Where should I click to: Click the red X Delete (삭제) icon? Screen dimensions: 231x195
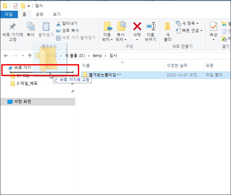(137, 26)
